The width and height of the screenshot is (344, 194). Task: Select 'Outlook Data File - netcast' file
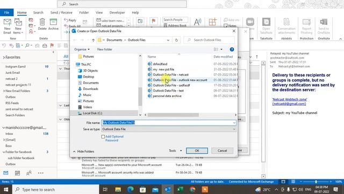pyautogui.click(x=170, y=75)
